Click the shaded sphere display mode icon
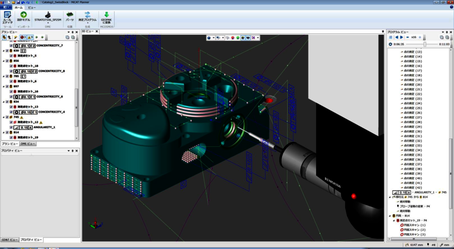 pos(209,37)
